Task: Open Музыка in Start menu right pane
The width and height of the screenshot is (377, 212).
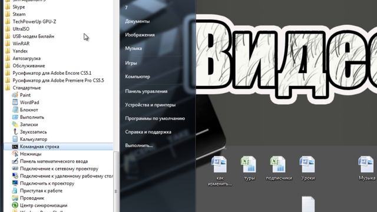Action: tap(133, 48)
